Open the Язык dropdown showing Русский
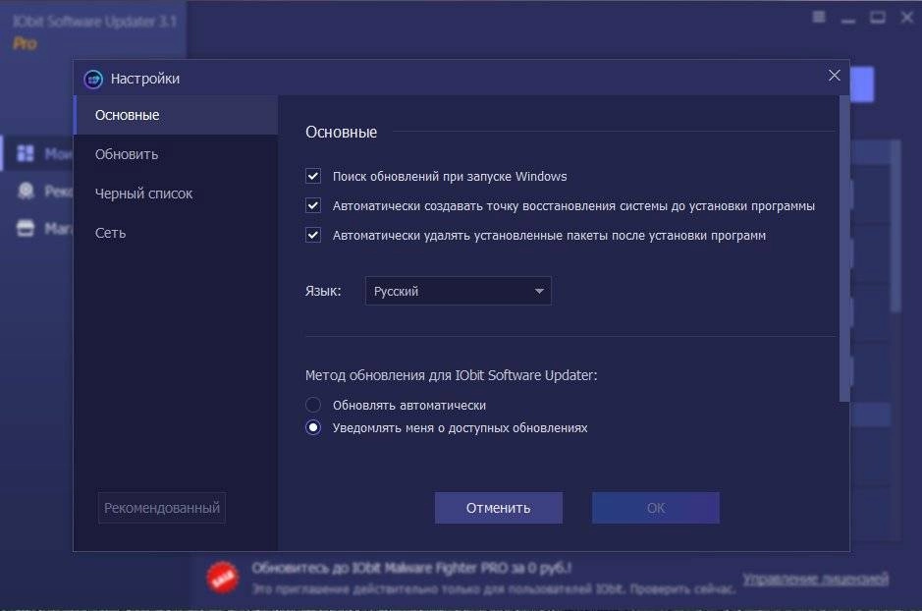The width and height of the screenshot is (922, 611). pos(459,291)
